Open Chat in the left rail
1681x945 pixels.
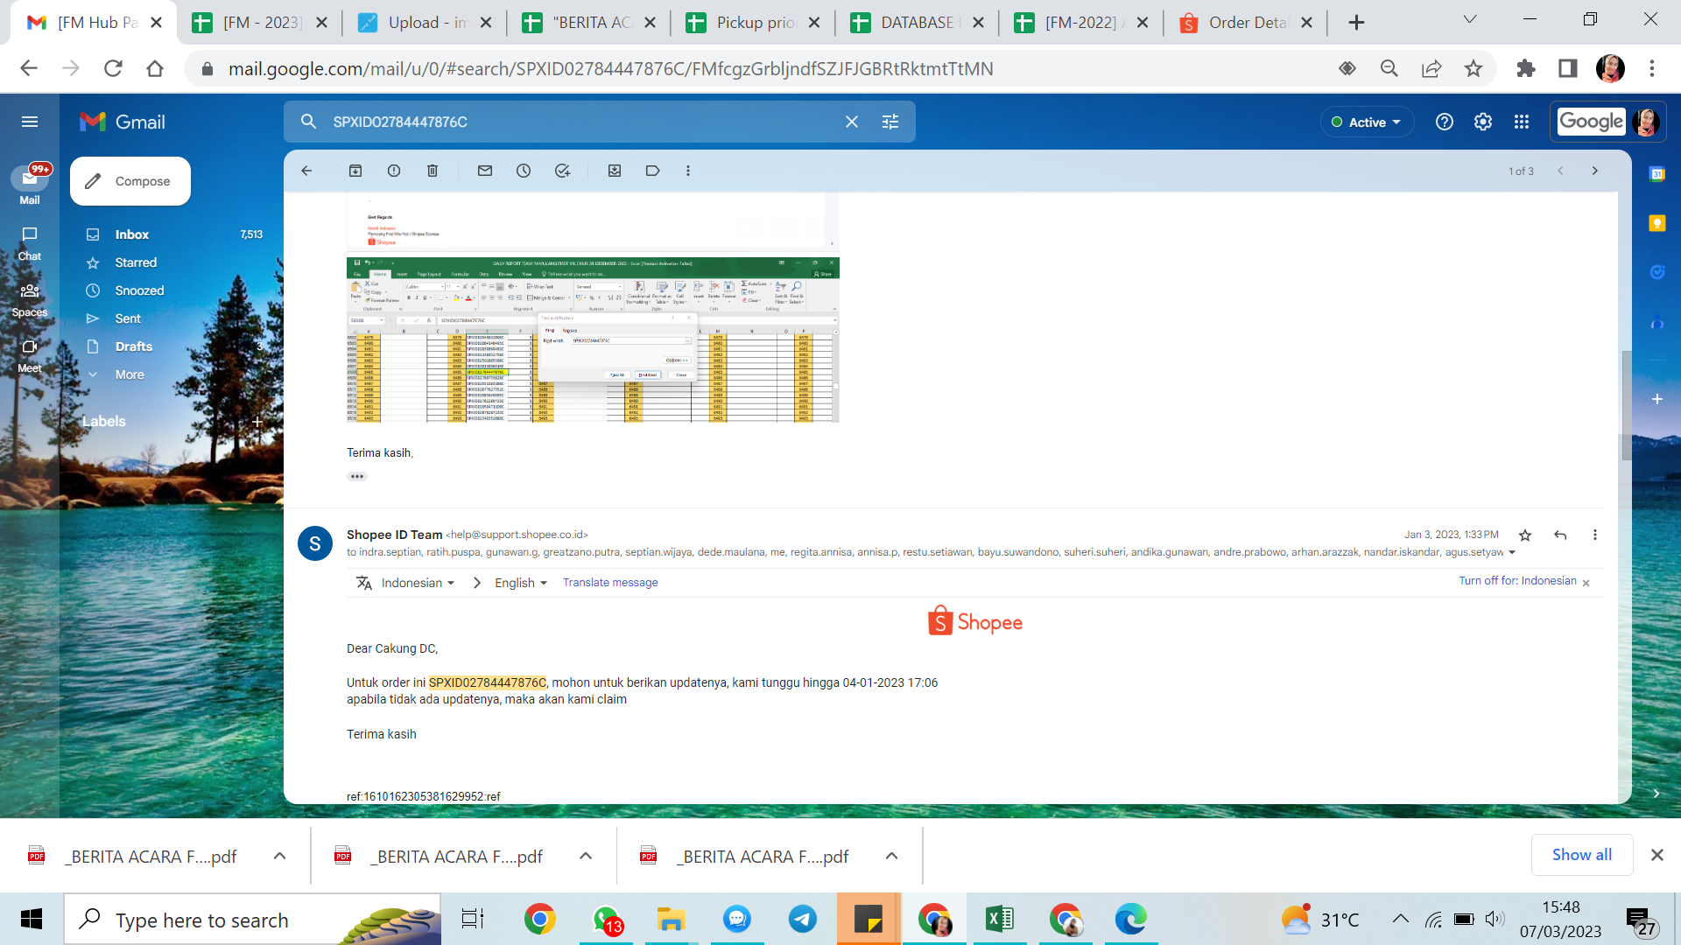coord(30,243)
